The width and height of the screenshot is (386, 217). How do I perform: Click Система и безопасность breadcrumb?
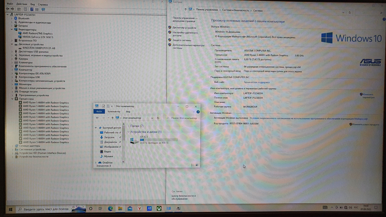(235, 10)
